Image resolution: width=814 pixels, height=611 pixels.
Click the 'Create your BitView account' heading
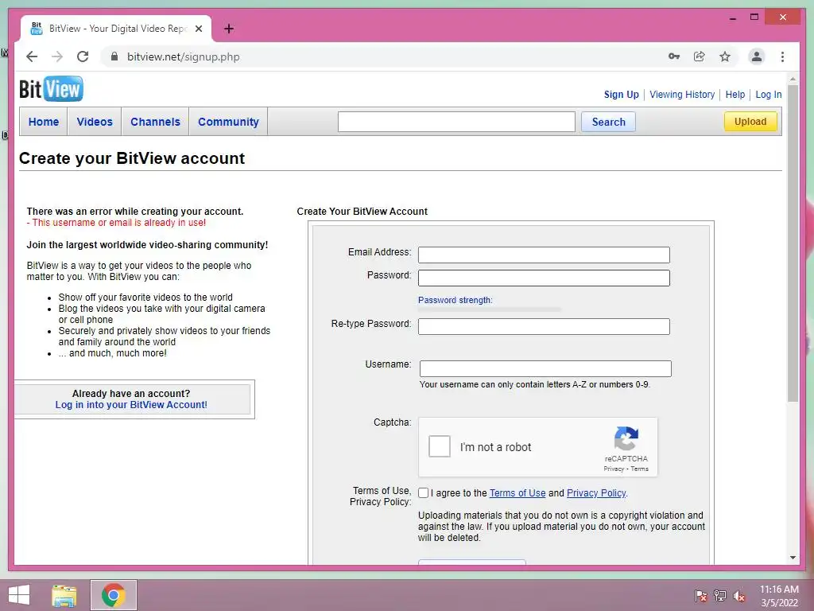[132, 158]
